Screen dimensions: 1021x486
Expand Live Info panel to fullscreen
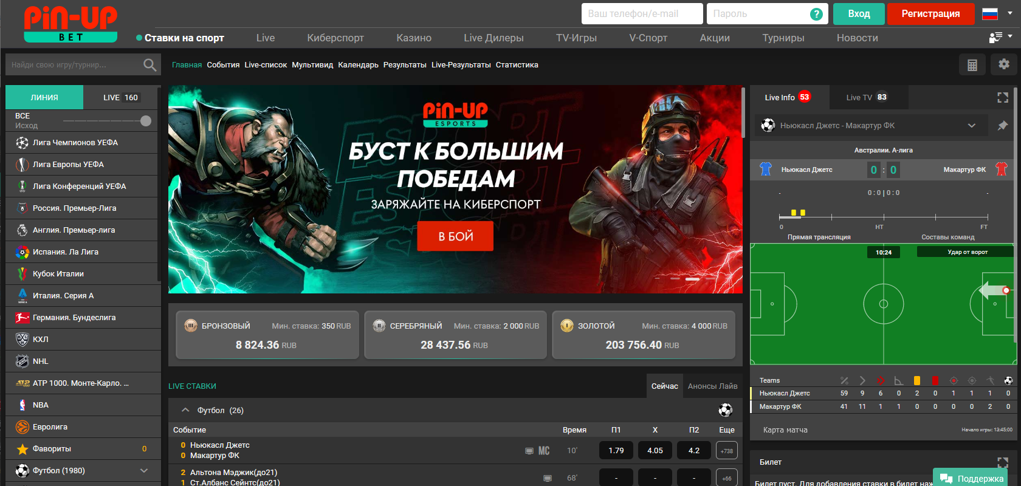(1003, 97)
